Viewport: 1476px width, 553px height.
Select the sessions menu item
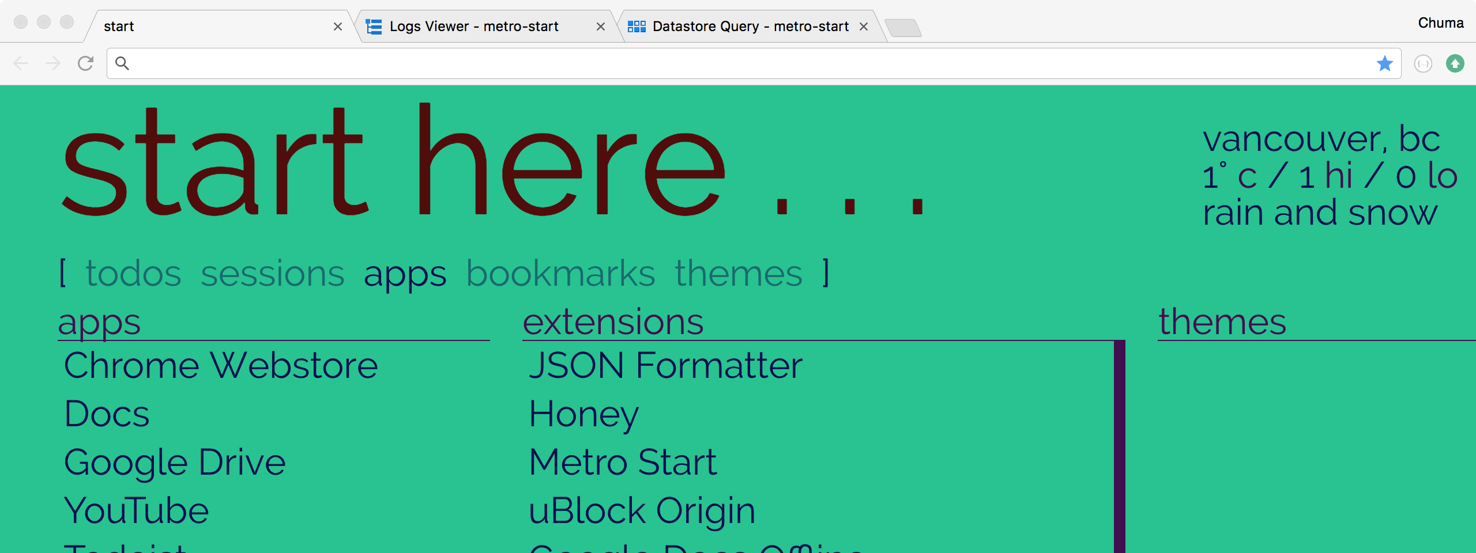click(272, 273)
